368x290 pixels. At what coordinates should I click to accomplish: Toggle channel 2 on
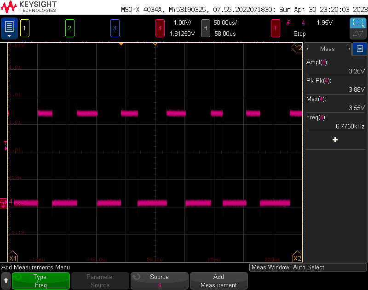69,28
